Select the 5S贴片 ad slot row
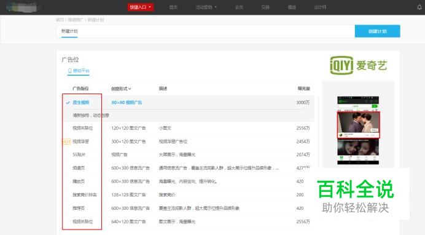This screenshot has height=235, width=425. [189, 154]
